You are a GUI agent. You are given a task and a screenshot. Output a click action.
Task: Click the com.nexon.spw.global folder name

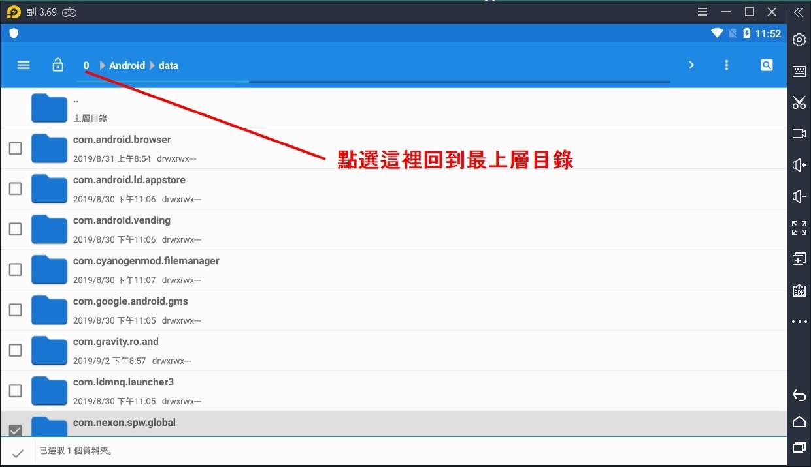click(124, 423)
